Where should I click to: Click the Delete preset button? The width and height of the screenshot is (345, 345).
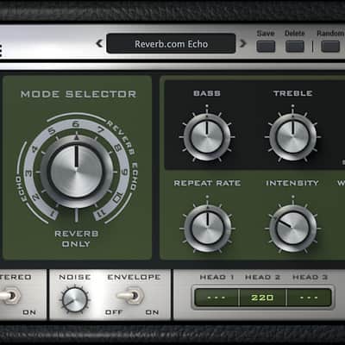[295, 47]
